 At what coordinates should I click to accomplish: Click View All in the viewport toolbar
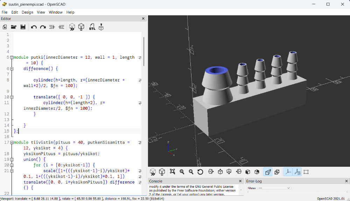(x=173, y=172)
